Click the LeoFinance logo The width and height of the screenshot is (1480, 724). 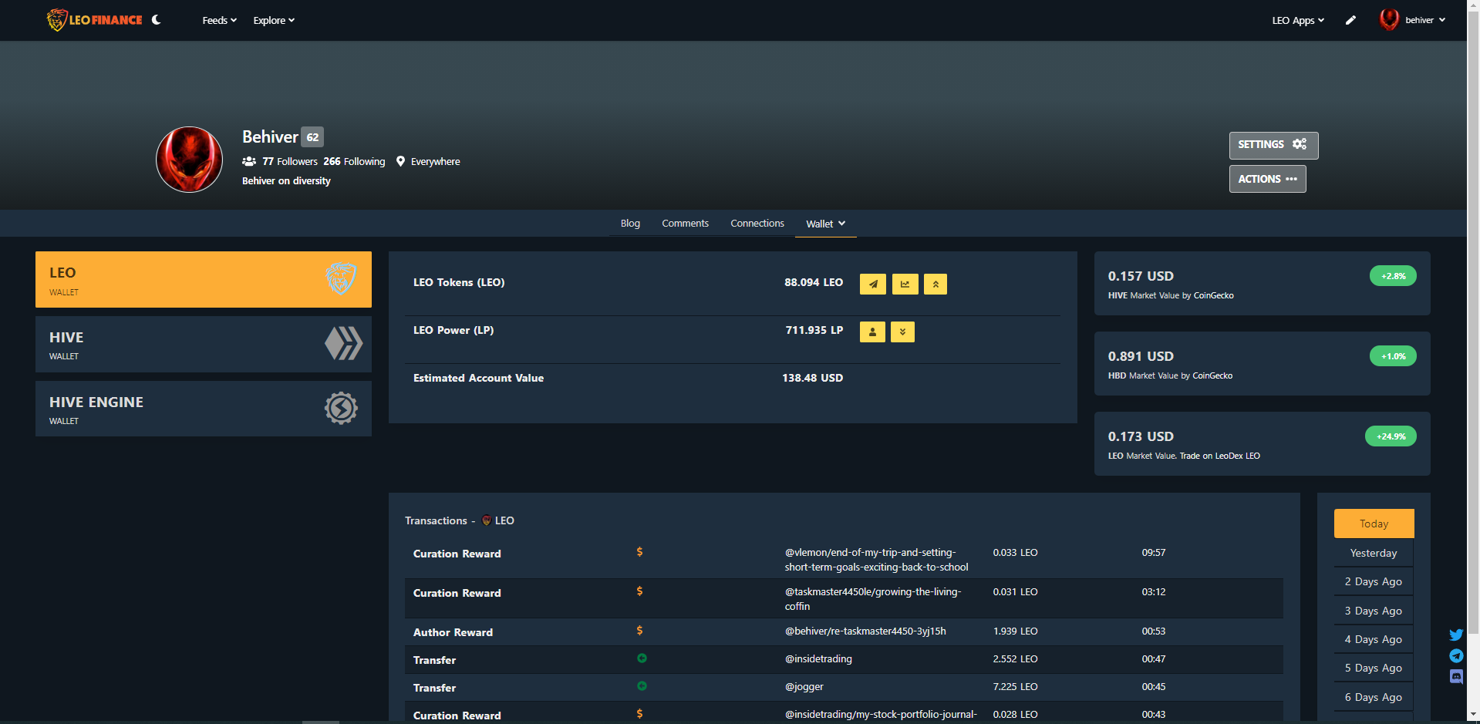point(94,20)
